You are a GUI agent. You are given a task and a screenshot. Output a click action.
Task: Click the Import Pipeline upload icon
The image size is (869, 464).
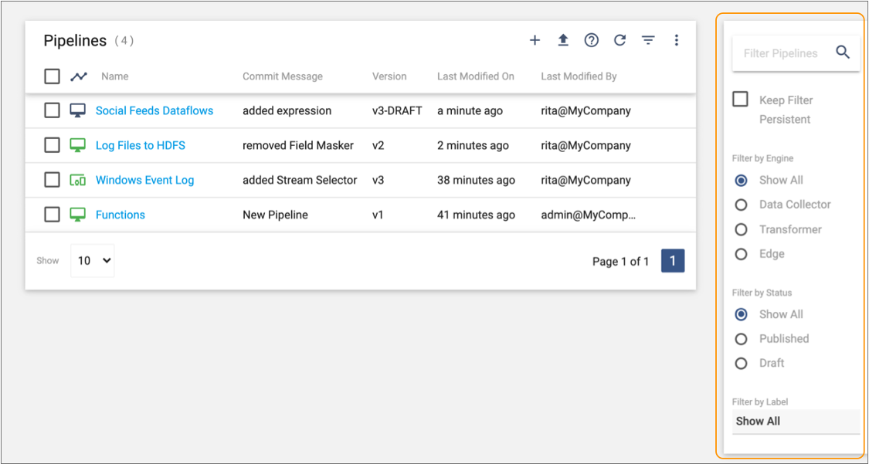563,40
